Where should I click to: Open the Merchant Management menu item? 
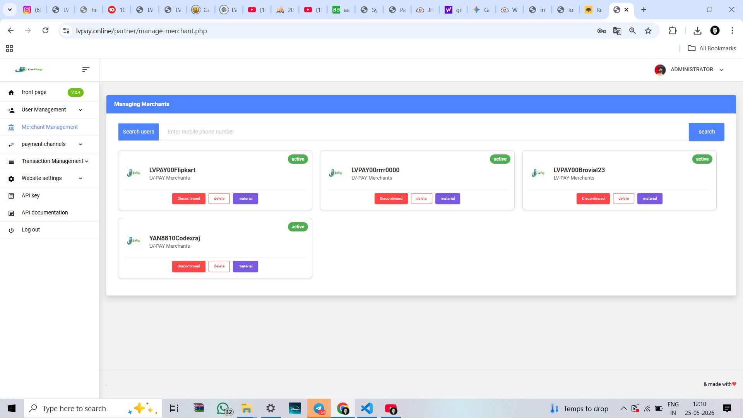click(50, 127)
